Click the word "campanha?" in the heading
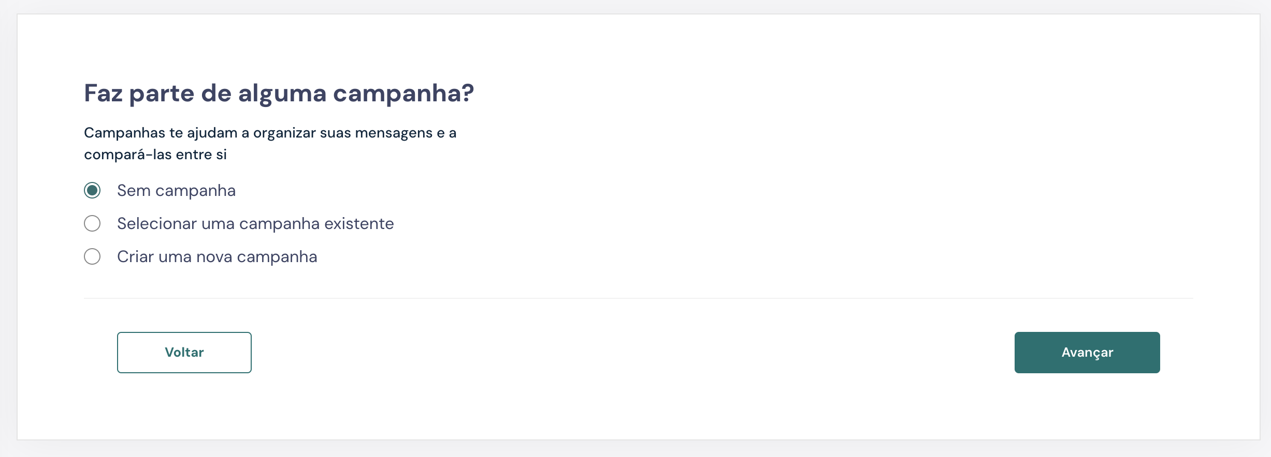This screenshot has width=1271, height=457. point(403,94)
